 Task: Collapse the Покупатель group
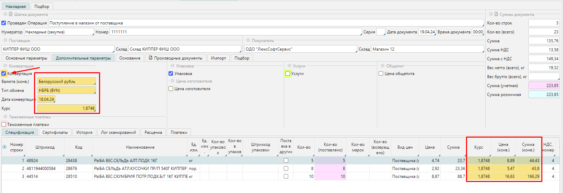248,41
